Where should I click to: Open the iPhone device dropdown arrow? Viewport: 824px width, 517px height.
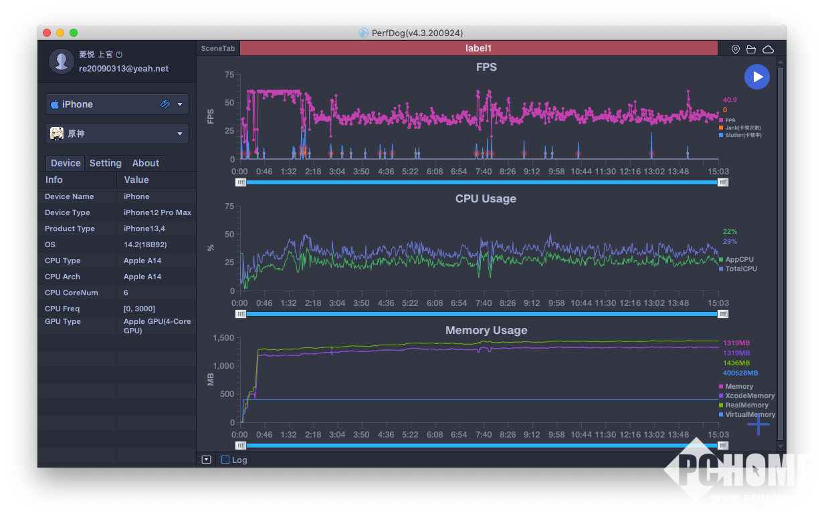(x=180, y=105)
